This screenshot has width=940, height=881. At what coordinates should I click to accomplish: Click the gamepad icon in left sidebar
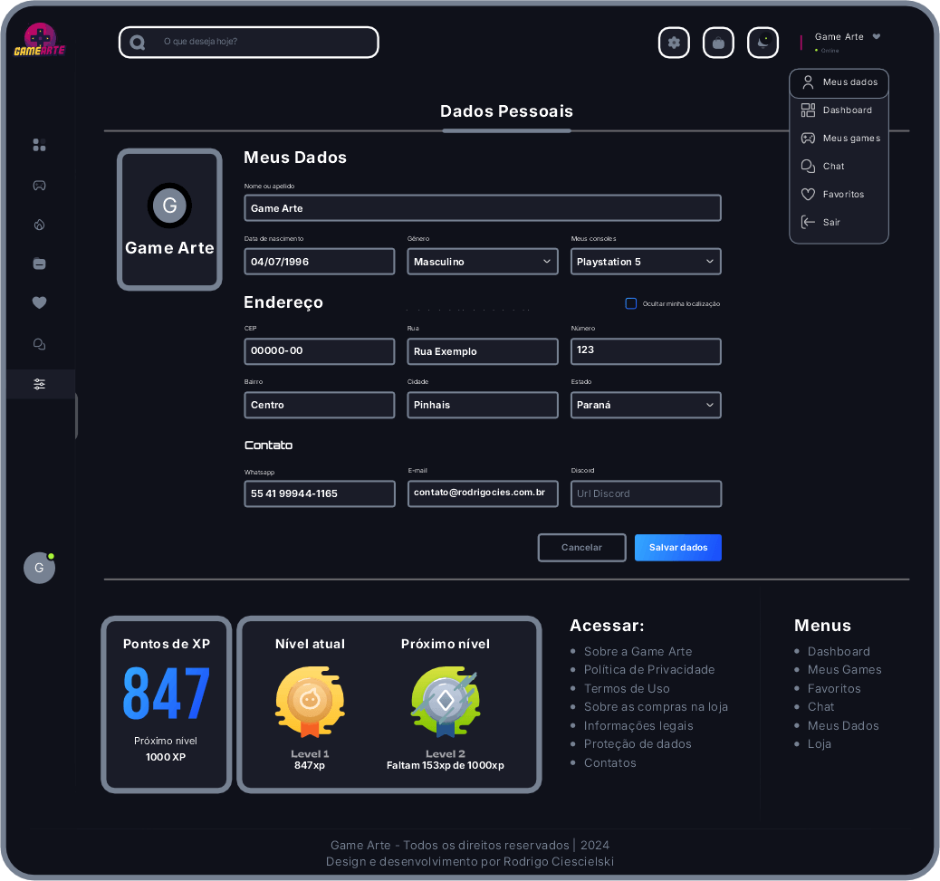tap(39, 186)
